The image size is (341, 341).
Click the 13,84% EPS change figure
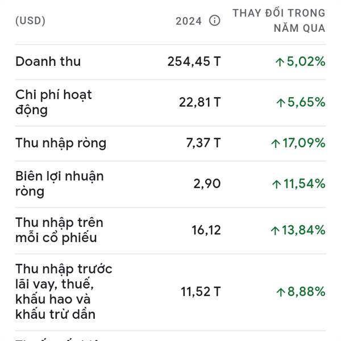click(298, 230)
